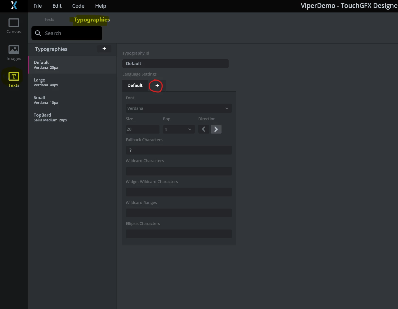The image size is (398, 309).
Task: Open the Bpp dropdown
Action: tap(179, 129)
